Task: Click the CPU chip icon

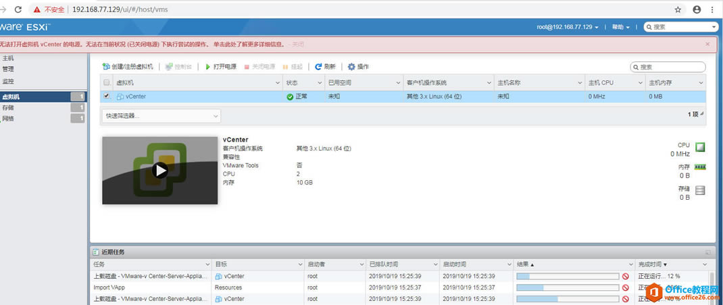Action: pos(700,147)
